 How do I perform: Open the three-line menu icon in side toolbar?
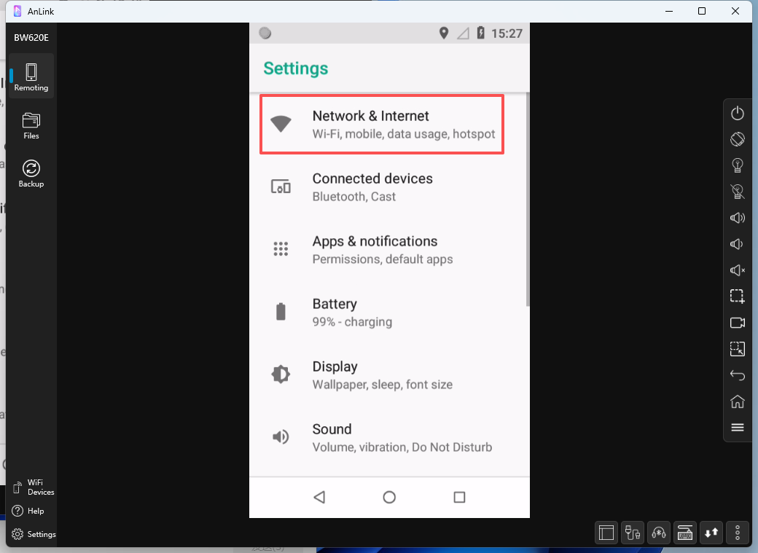tap(737, 428)
